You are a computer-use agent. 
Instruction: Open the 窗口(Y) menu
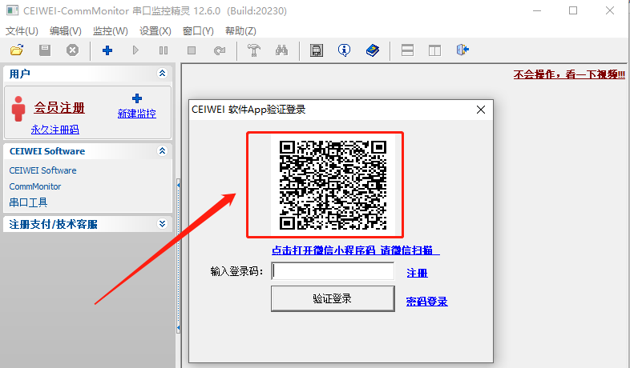point(198,31)
